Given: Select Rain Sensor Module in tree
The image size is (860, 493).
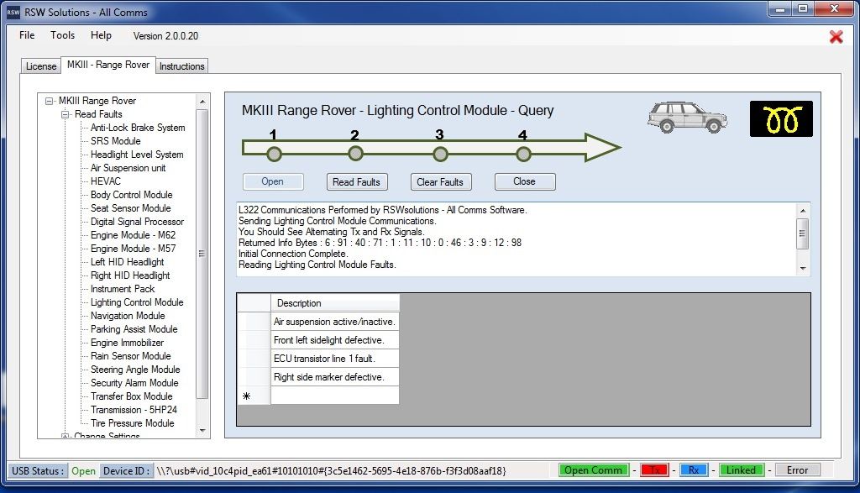Looking at the screenshot, I should (x=130, y=356).
